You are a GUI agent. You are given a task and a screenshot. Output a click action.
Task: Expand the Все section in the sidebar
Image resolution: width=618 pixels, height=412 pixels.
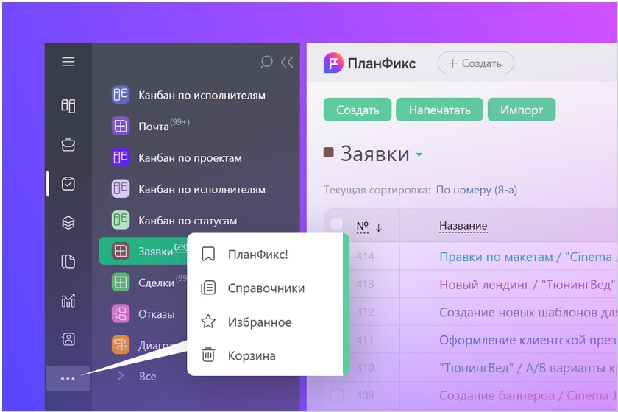[x=121, y=376]
